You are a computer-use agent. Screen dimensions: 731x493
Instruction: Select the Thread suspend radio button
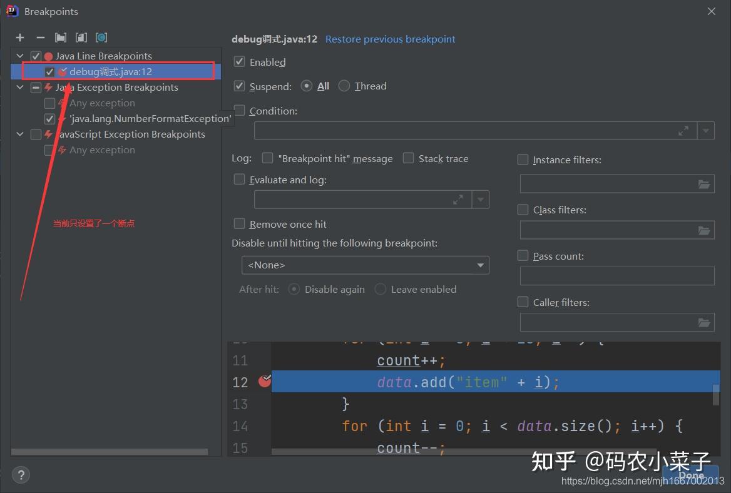point(344,86)
